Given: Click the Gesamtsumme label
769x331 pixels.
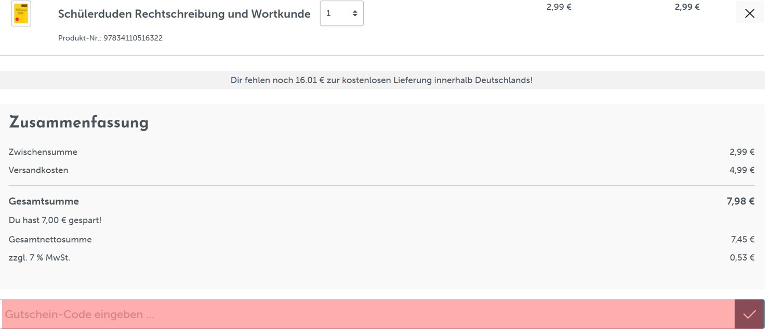Looking at the screenshot, I should (x=44, y=201).
